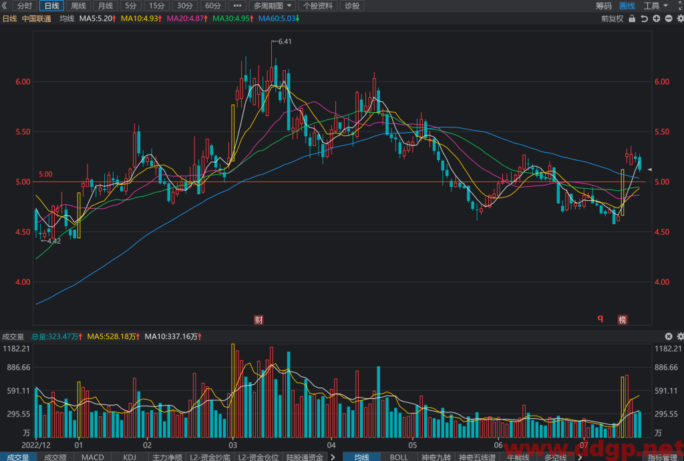Click the 榜 event marker on the chart
684x461 pixels.
tap(623, 320)
